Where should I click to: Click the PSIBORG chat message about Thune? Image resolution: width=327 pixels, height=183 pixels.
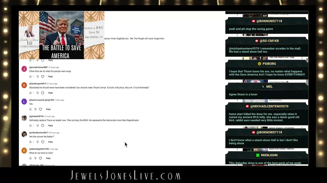[267, 73]
